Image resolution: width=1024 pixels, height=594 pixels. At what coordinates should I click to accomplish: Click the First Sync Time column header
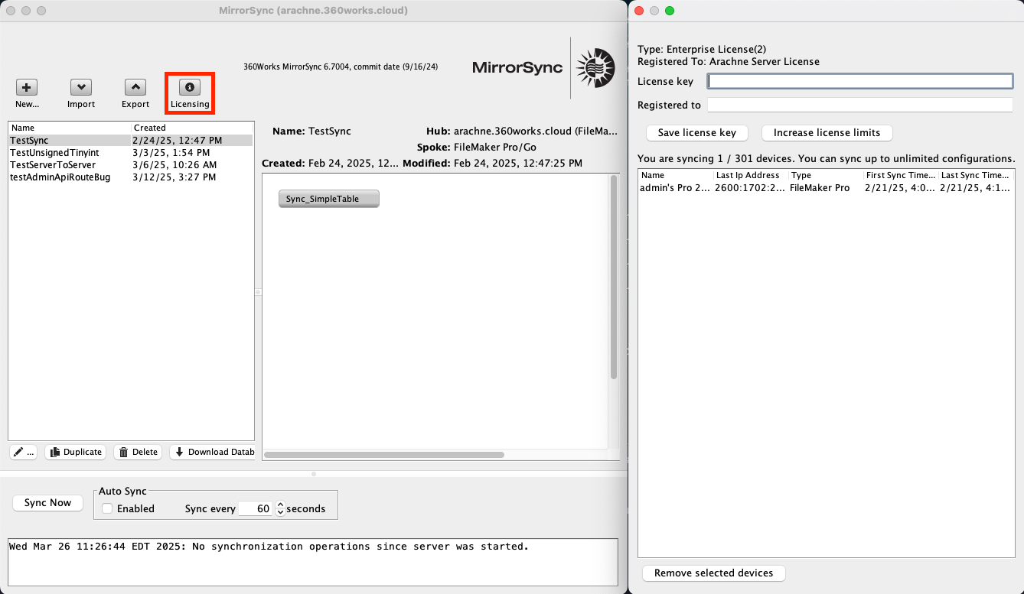pyautogui.click(x=900, y=175)
